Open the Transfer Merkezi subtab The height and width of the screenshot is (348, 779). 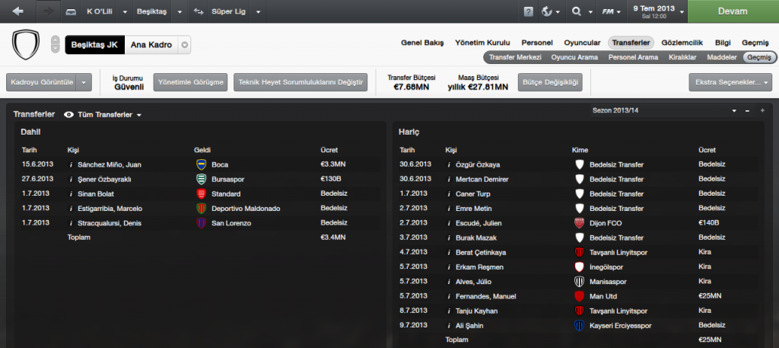(515, 57)
